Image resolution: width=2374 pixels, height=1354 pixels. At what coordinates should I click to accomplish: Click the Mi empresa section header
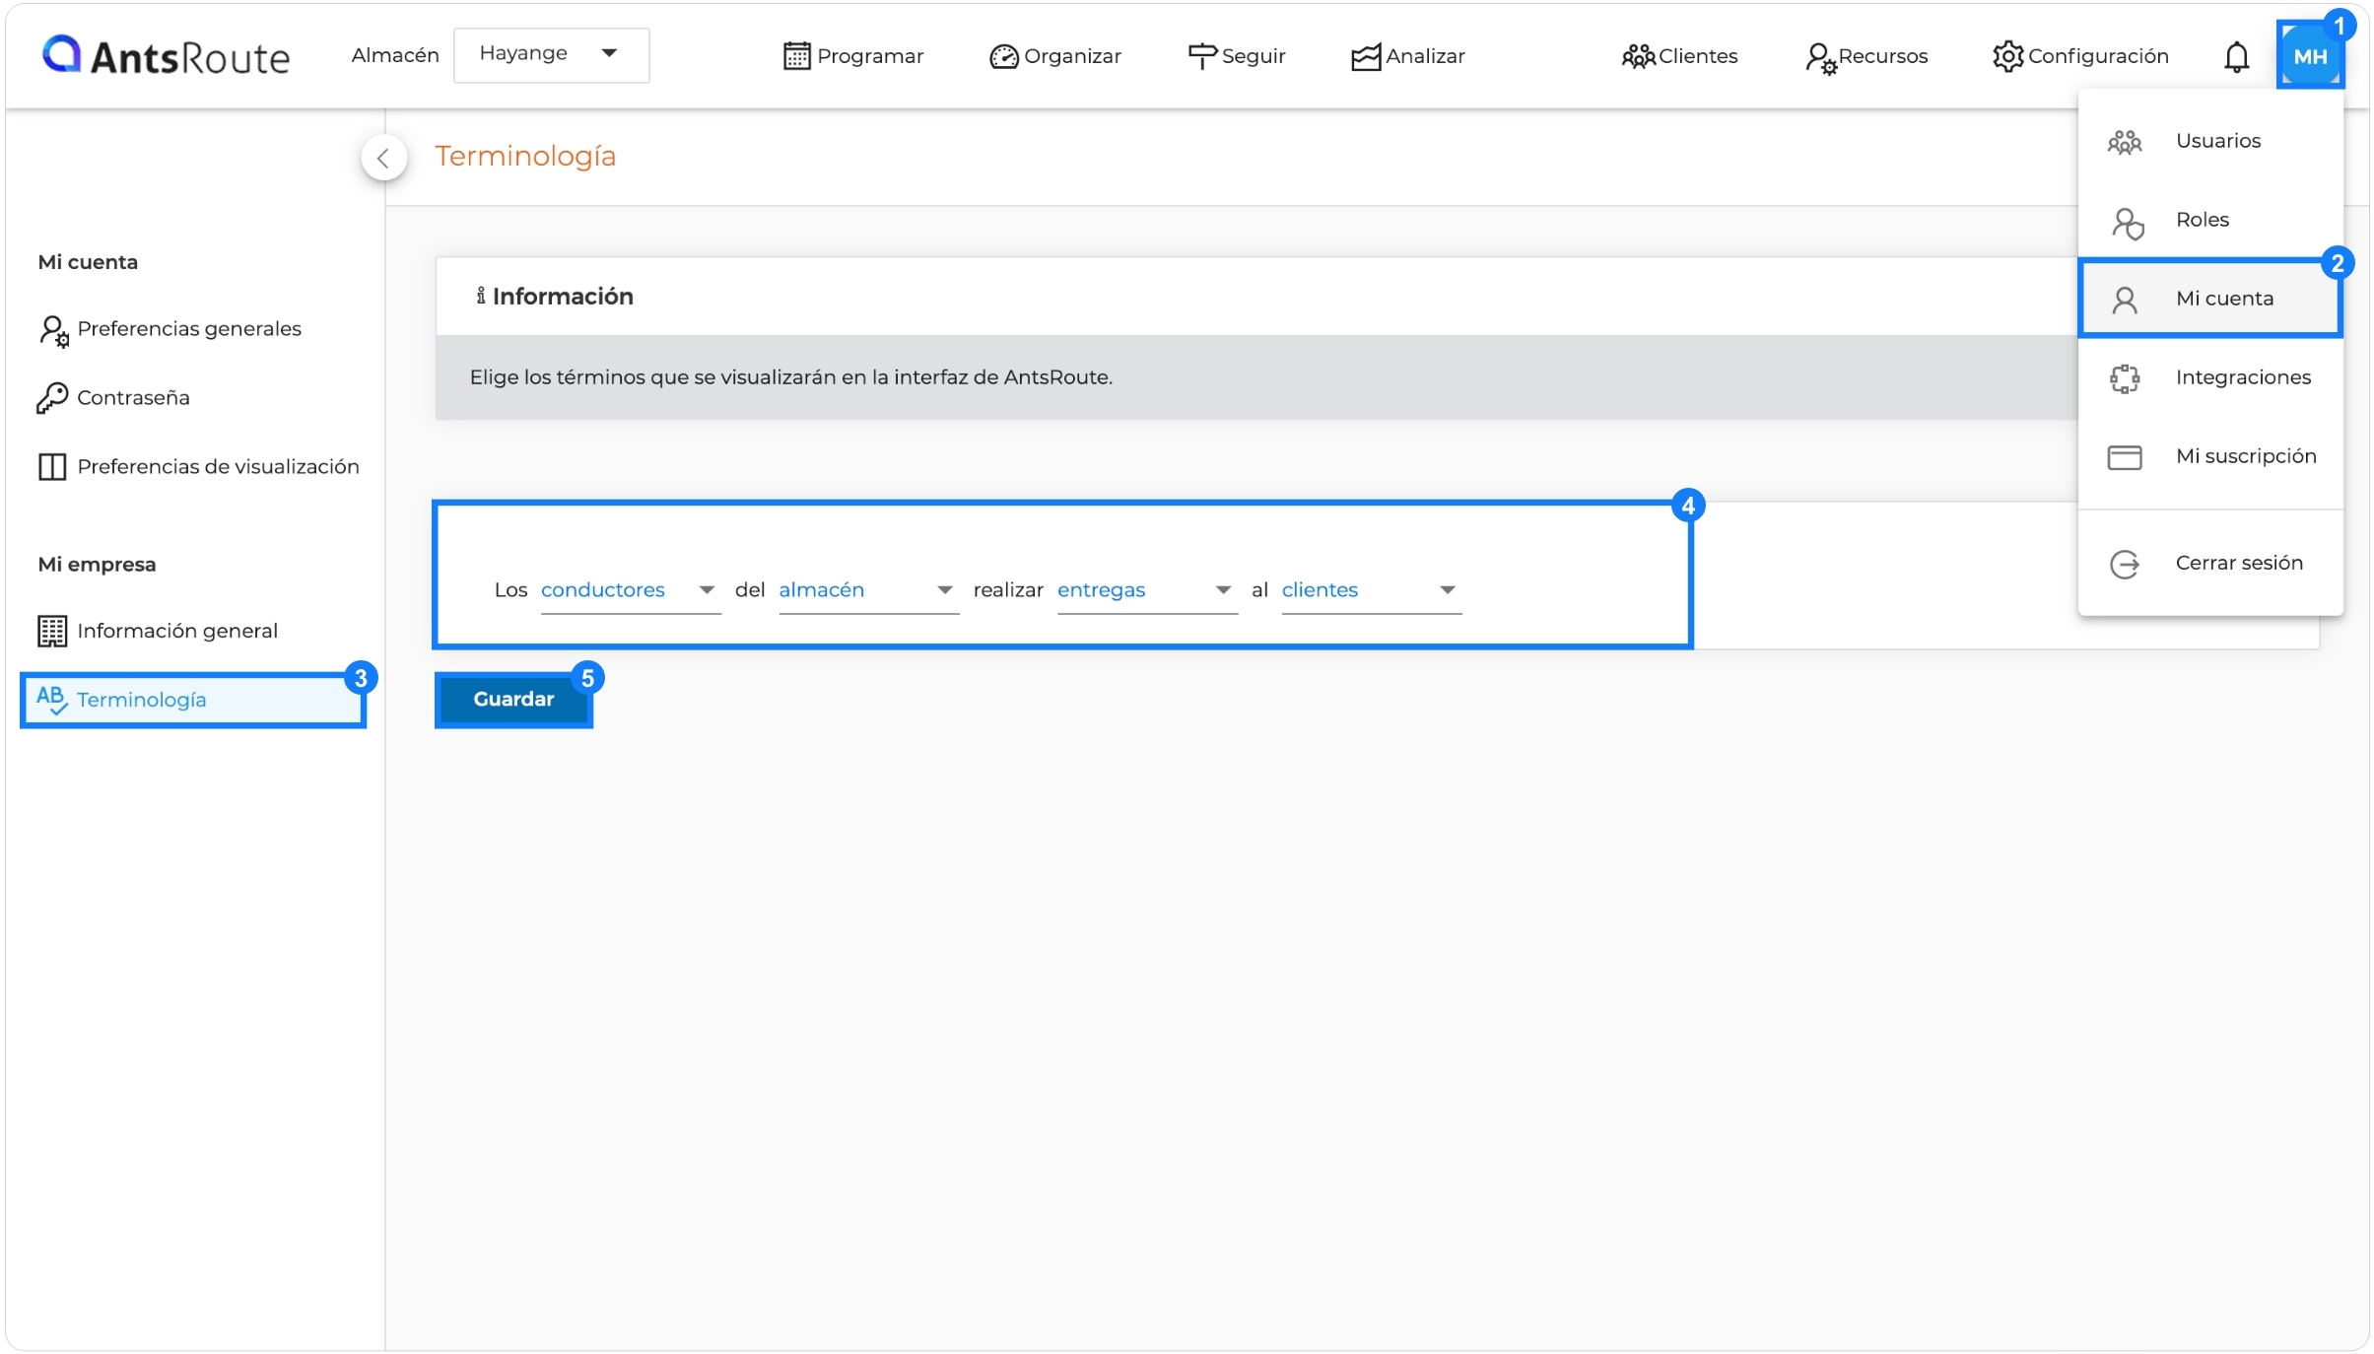[97, 565]
